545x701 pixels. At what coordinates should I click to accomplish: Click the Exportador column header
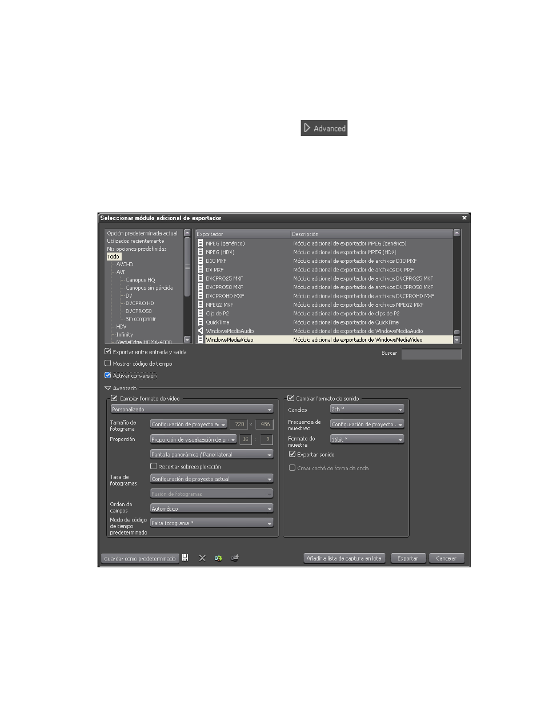243,234
